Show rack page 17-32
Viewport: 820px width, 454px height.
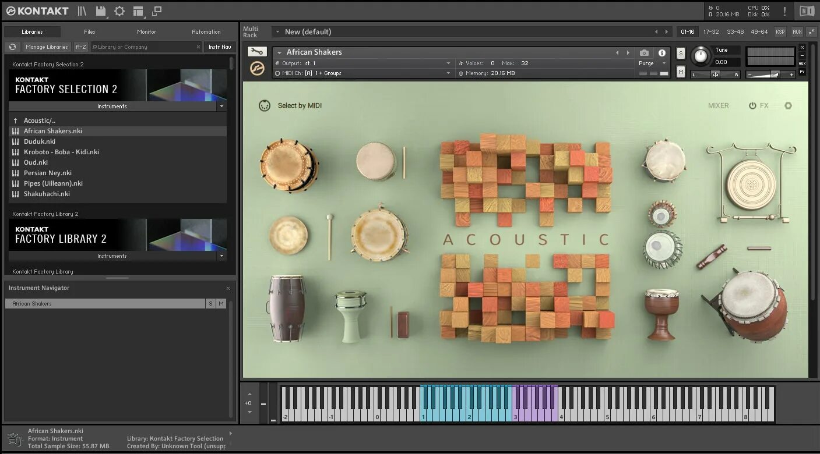[x=711, y=31]
